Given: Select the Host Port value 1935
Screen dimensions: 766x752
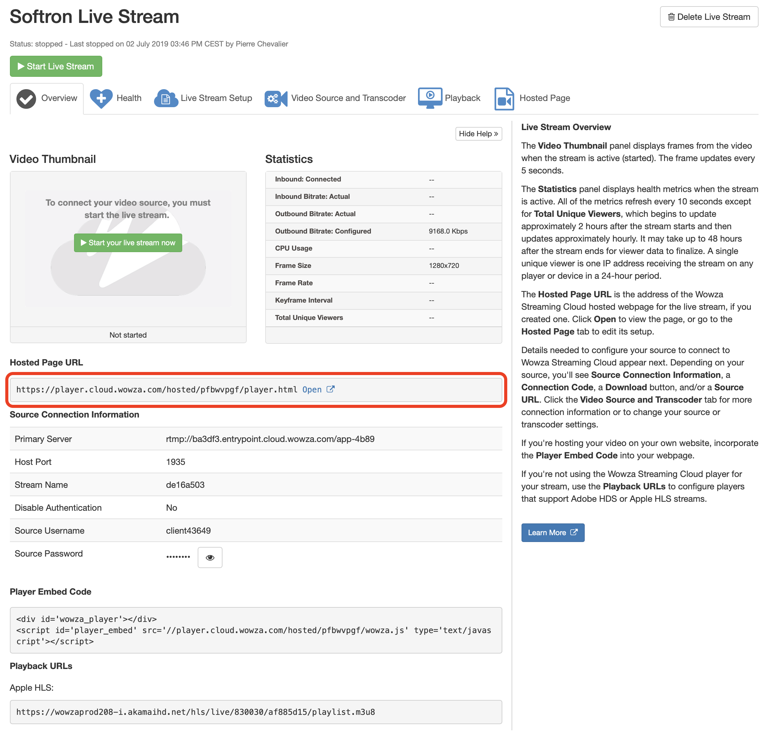Looking at the screenshot, I should click(175, 462).
